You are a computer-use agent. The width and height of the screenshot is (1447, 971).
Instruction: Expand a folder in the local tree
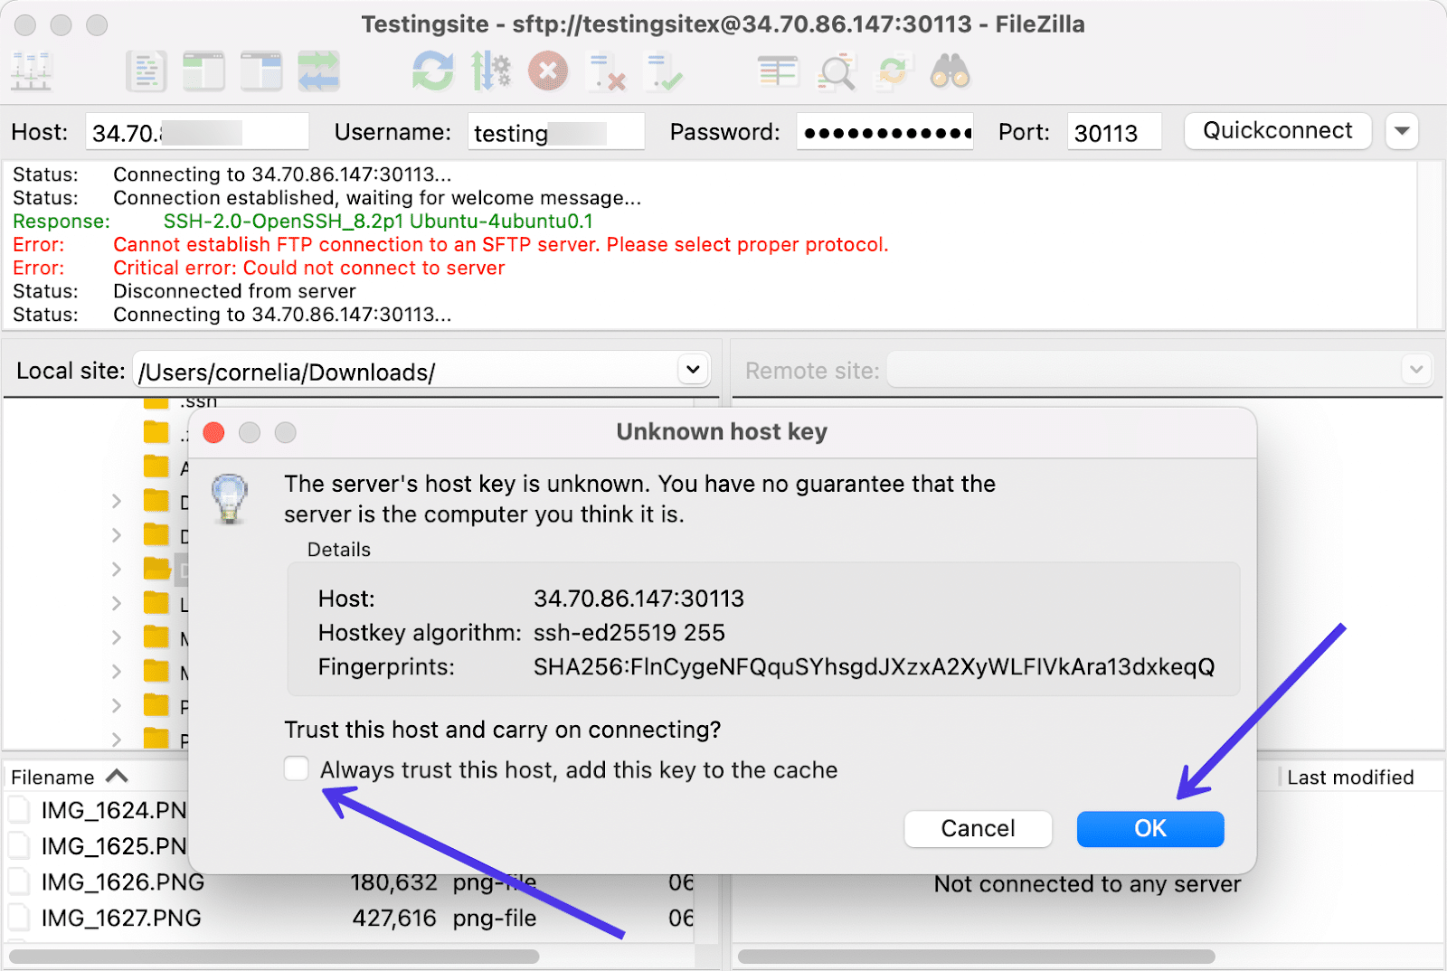116,502
